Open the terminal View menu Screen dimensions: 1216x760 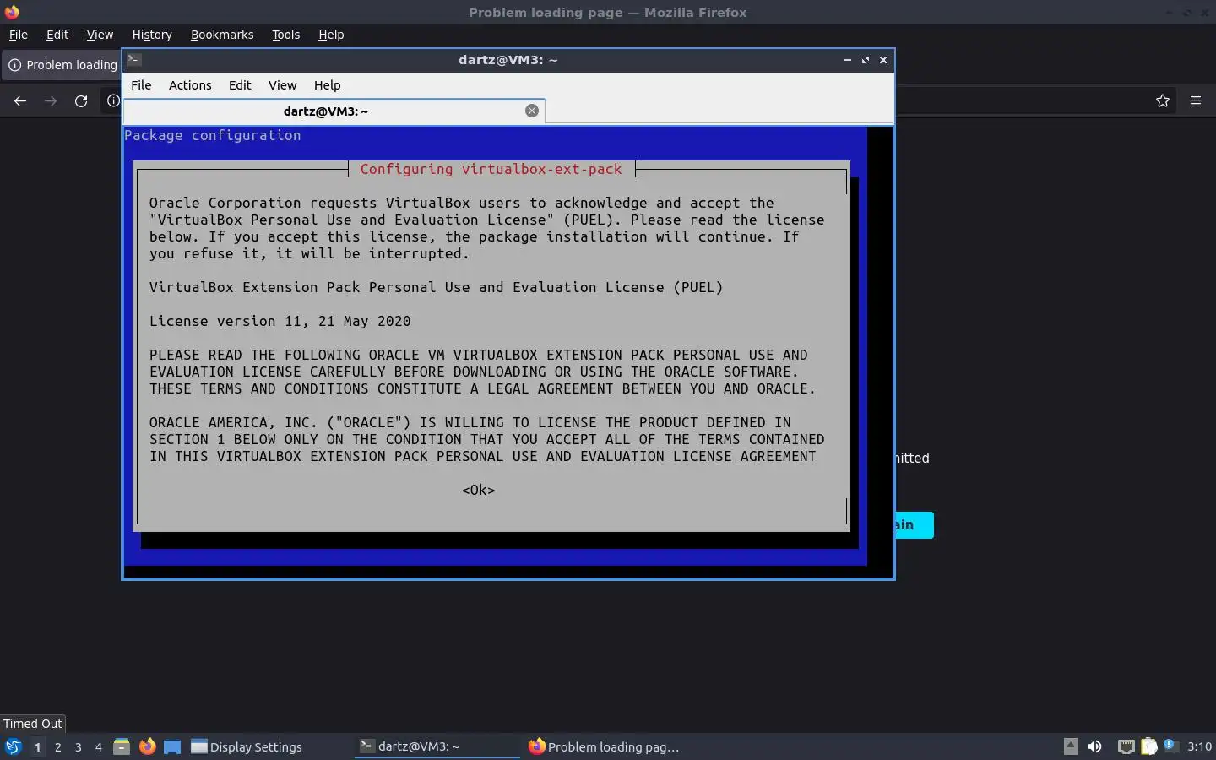pos(282,85)
